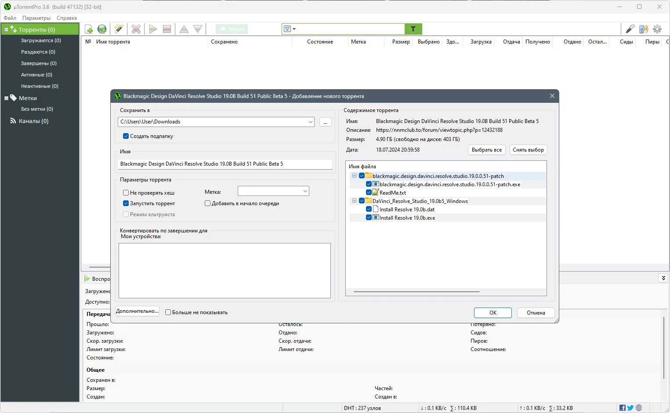Click the green search filter button
670x413 pixels.
(x=413, y=29)
